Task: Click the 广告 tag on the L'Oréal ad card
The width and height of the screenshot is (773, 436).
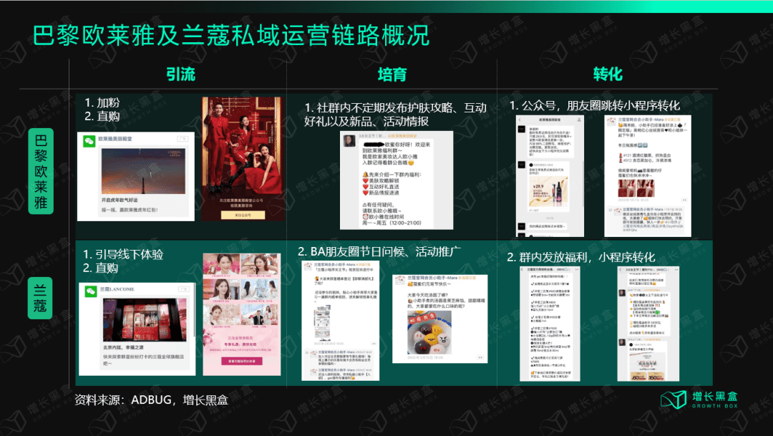Action: point(183,138)
